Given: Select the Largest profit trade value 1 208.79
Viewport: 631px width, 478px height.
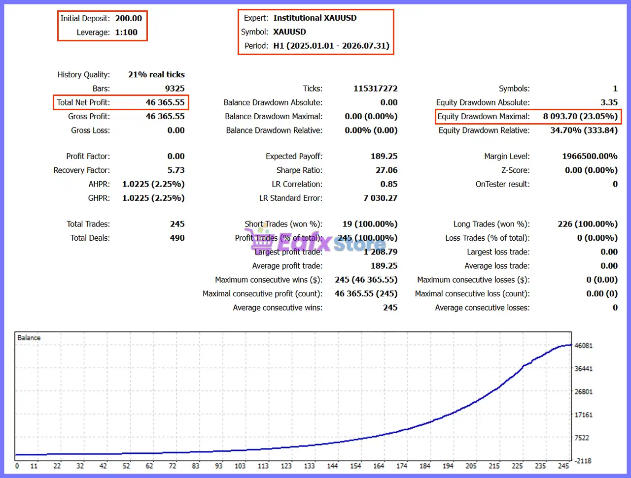Looking at the screenshot, I should [x=381, y=252].
